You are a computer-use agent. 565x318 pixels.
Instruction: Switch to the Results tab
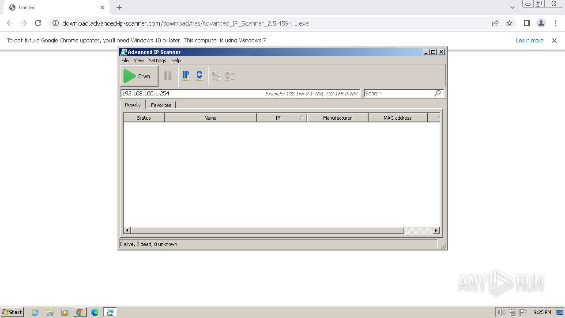(132, 105)
